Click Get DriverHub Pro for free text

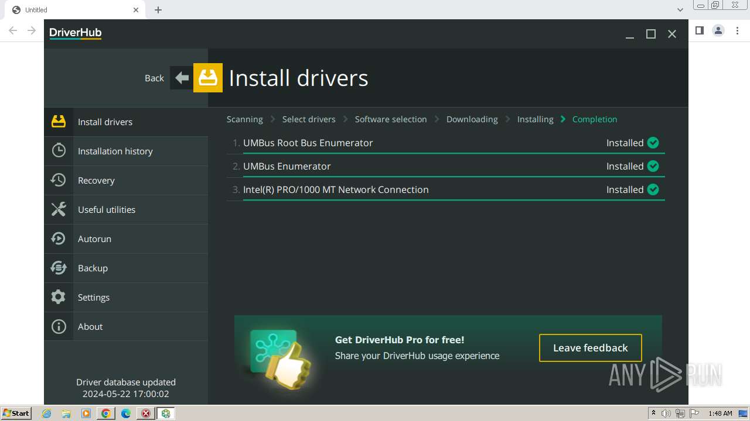(400, 340)
